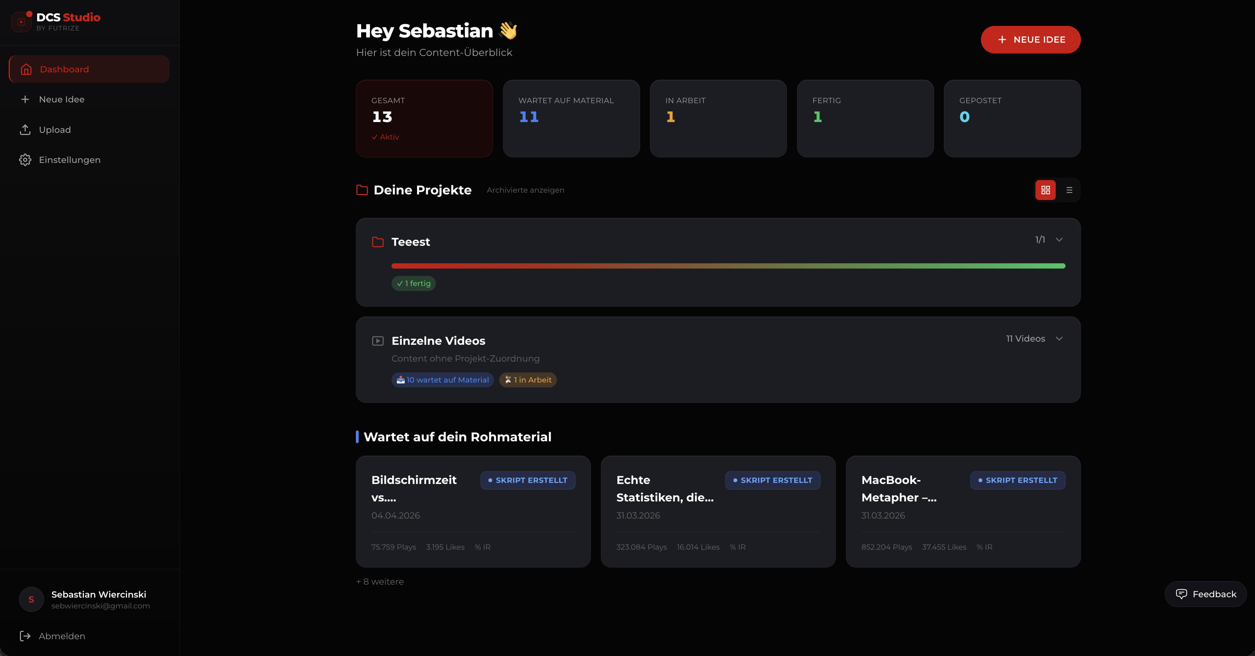
Task: Click the play icon beside Einzelne Videos
Action: (378, 341)
